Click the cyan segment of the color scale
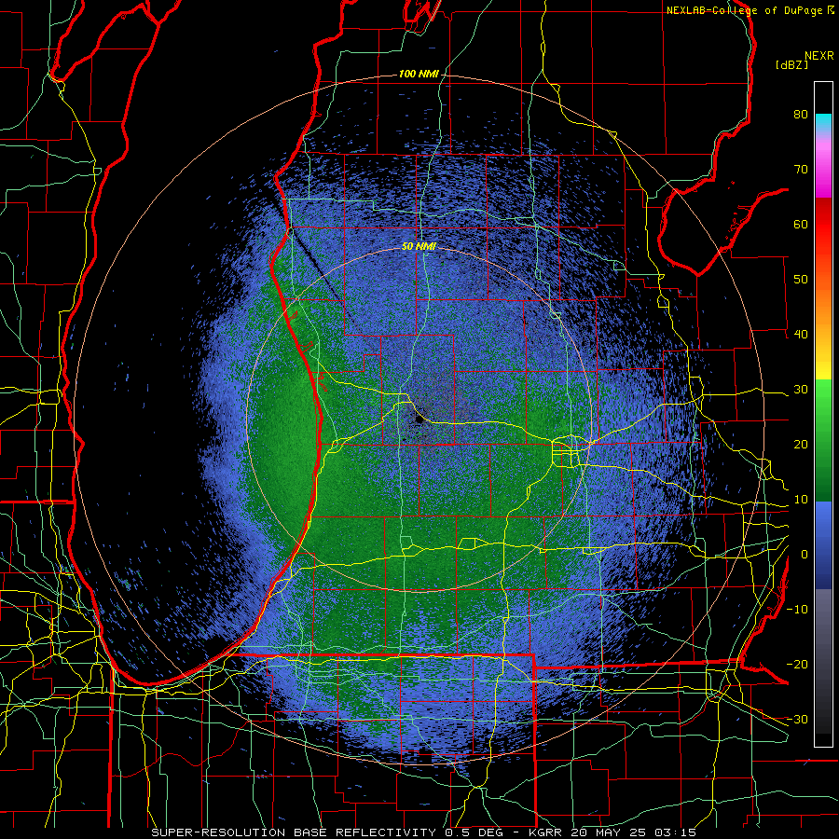The image size is (839, 839). [x=823, y=122]
